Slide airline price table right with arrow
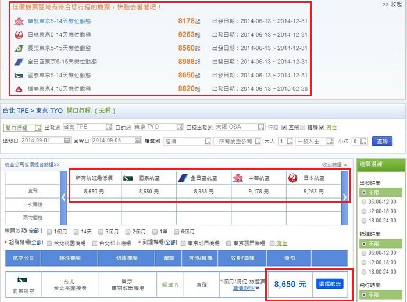The image size is (407, 302). 345,198
